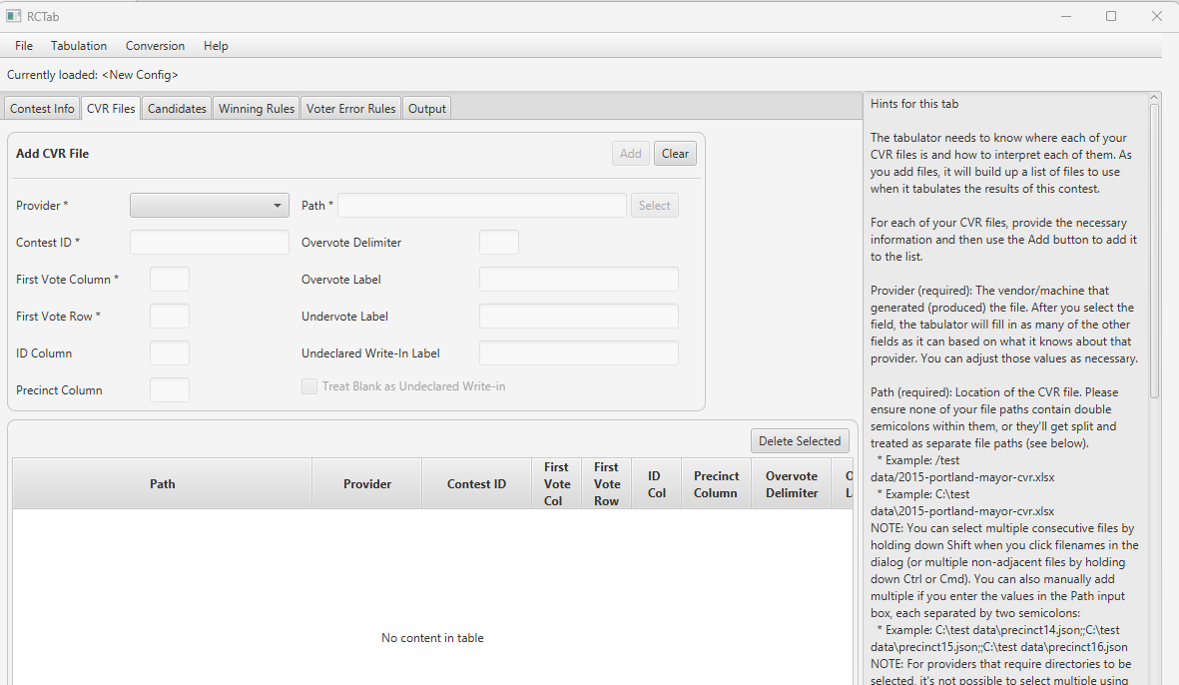The width and height of the screenshot is (1179, 685).
Task: Click the Delete Selected button
Action: [x=800, y=441]
